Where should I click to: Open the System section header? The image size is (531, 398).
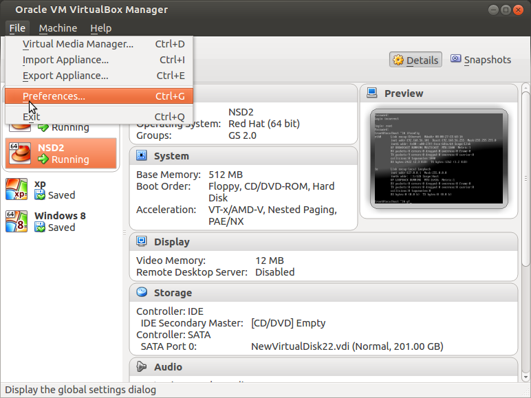click(x=243, y=156)
